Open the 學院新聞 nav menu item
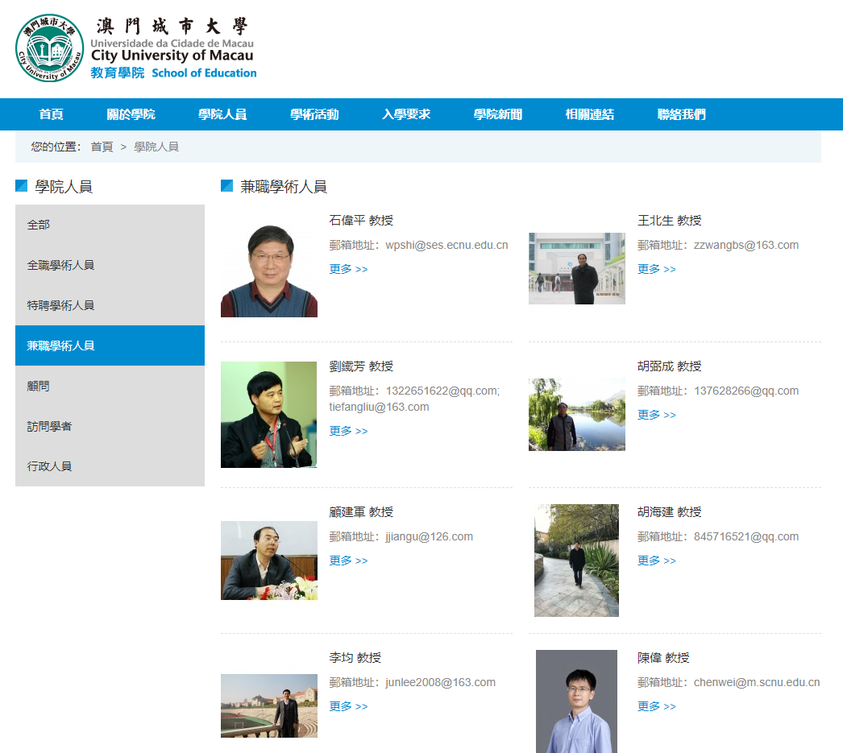 (x=497, y=114)
